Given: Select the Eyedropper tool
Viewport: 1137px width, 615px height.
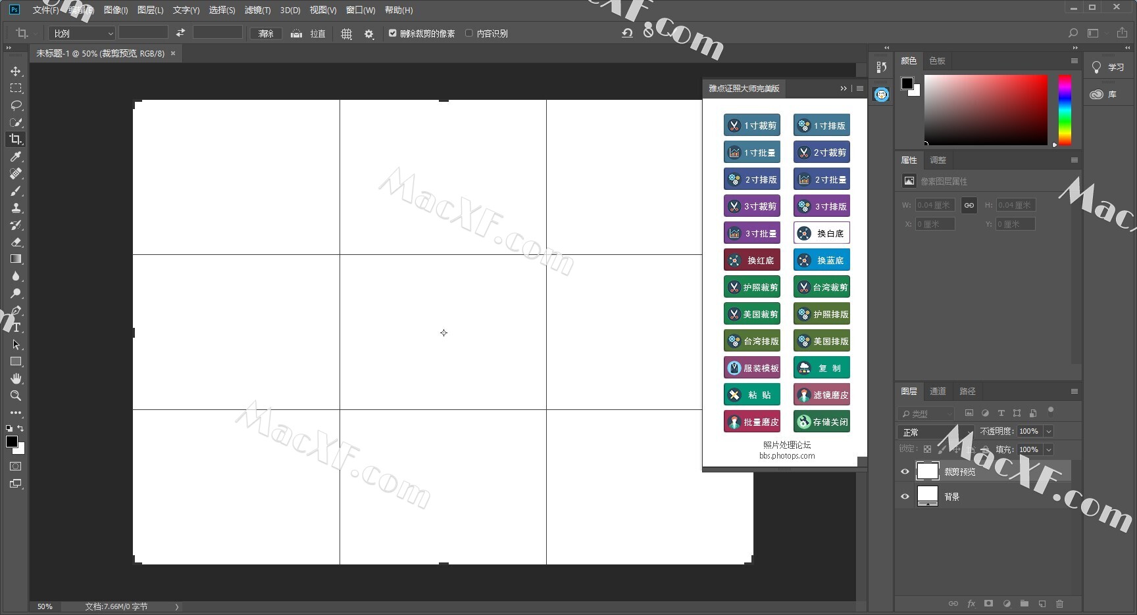Looking at the screenshot, I should pyautogui.click(x=16, y=156).
